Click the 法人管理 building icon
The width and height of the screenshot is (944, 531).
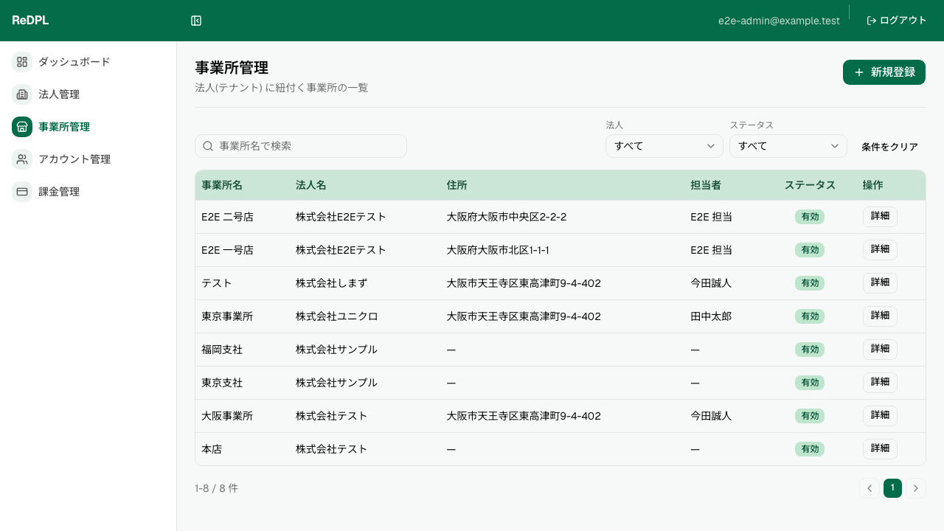point(22,94)
